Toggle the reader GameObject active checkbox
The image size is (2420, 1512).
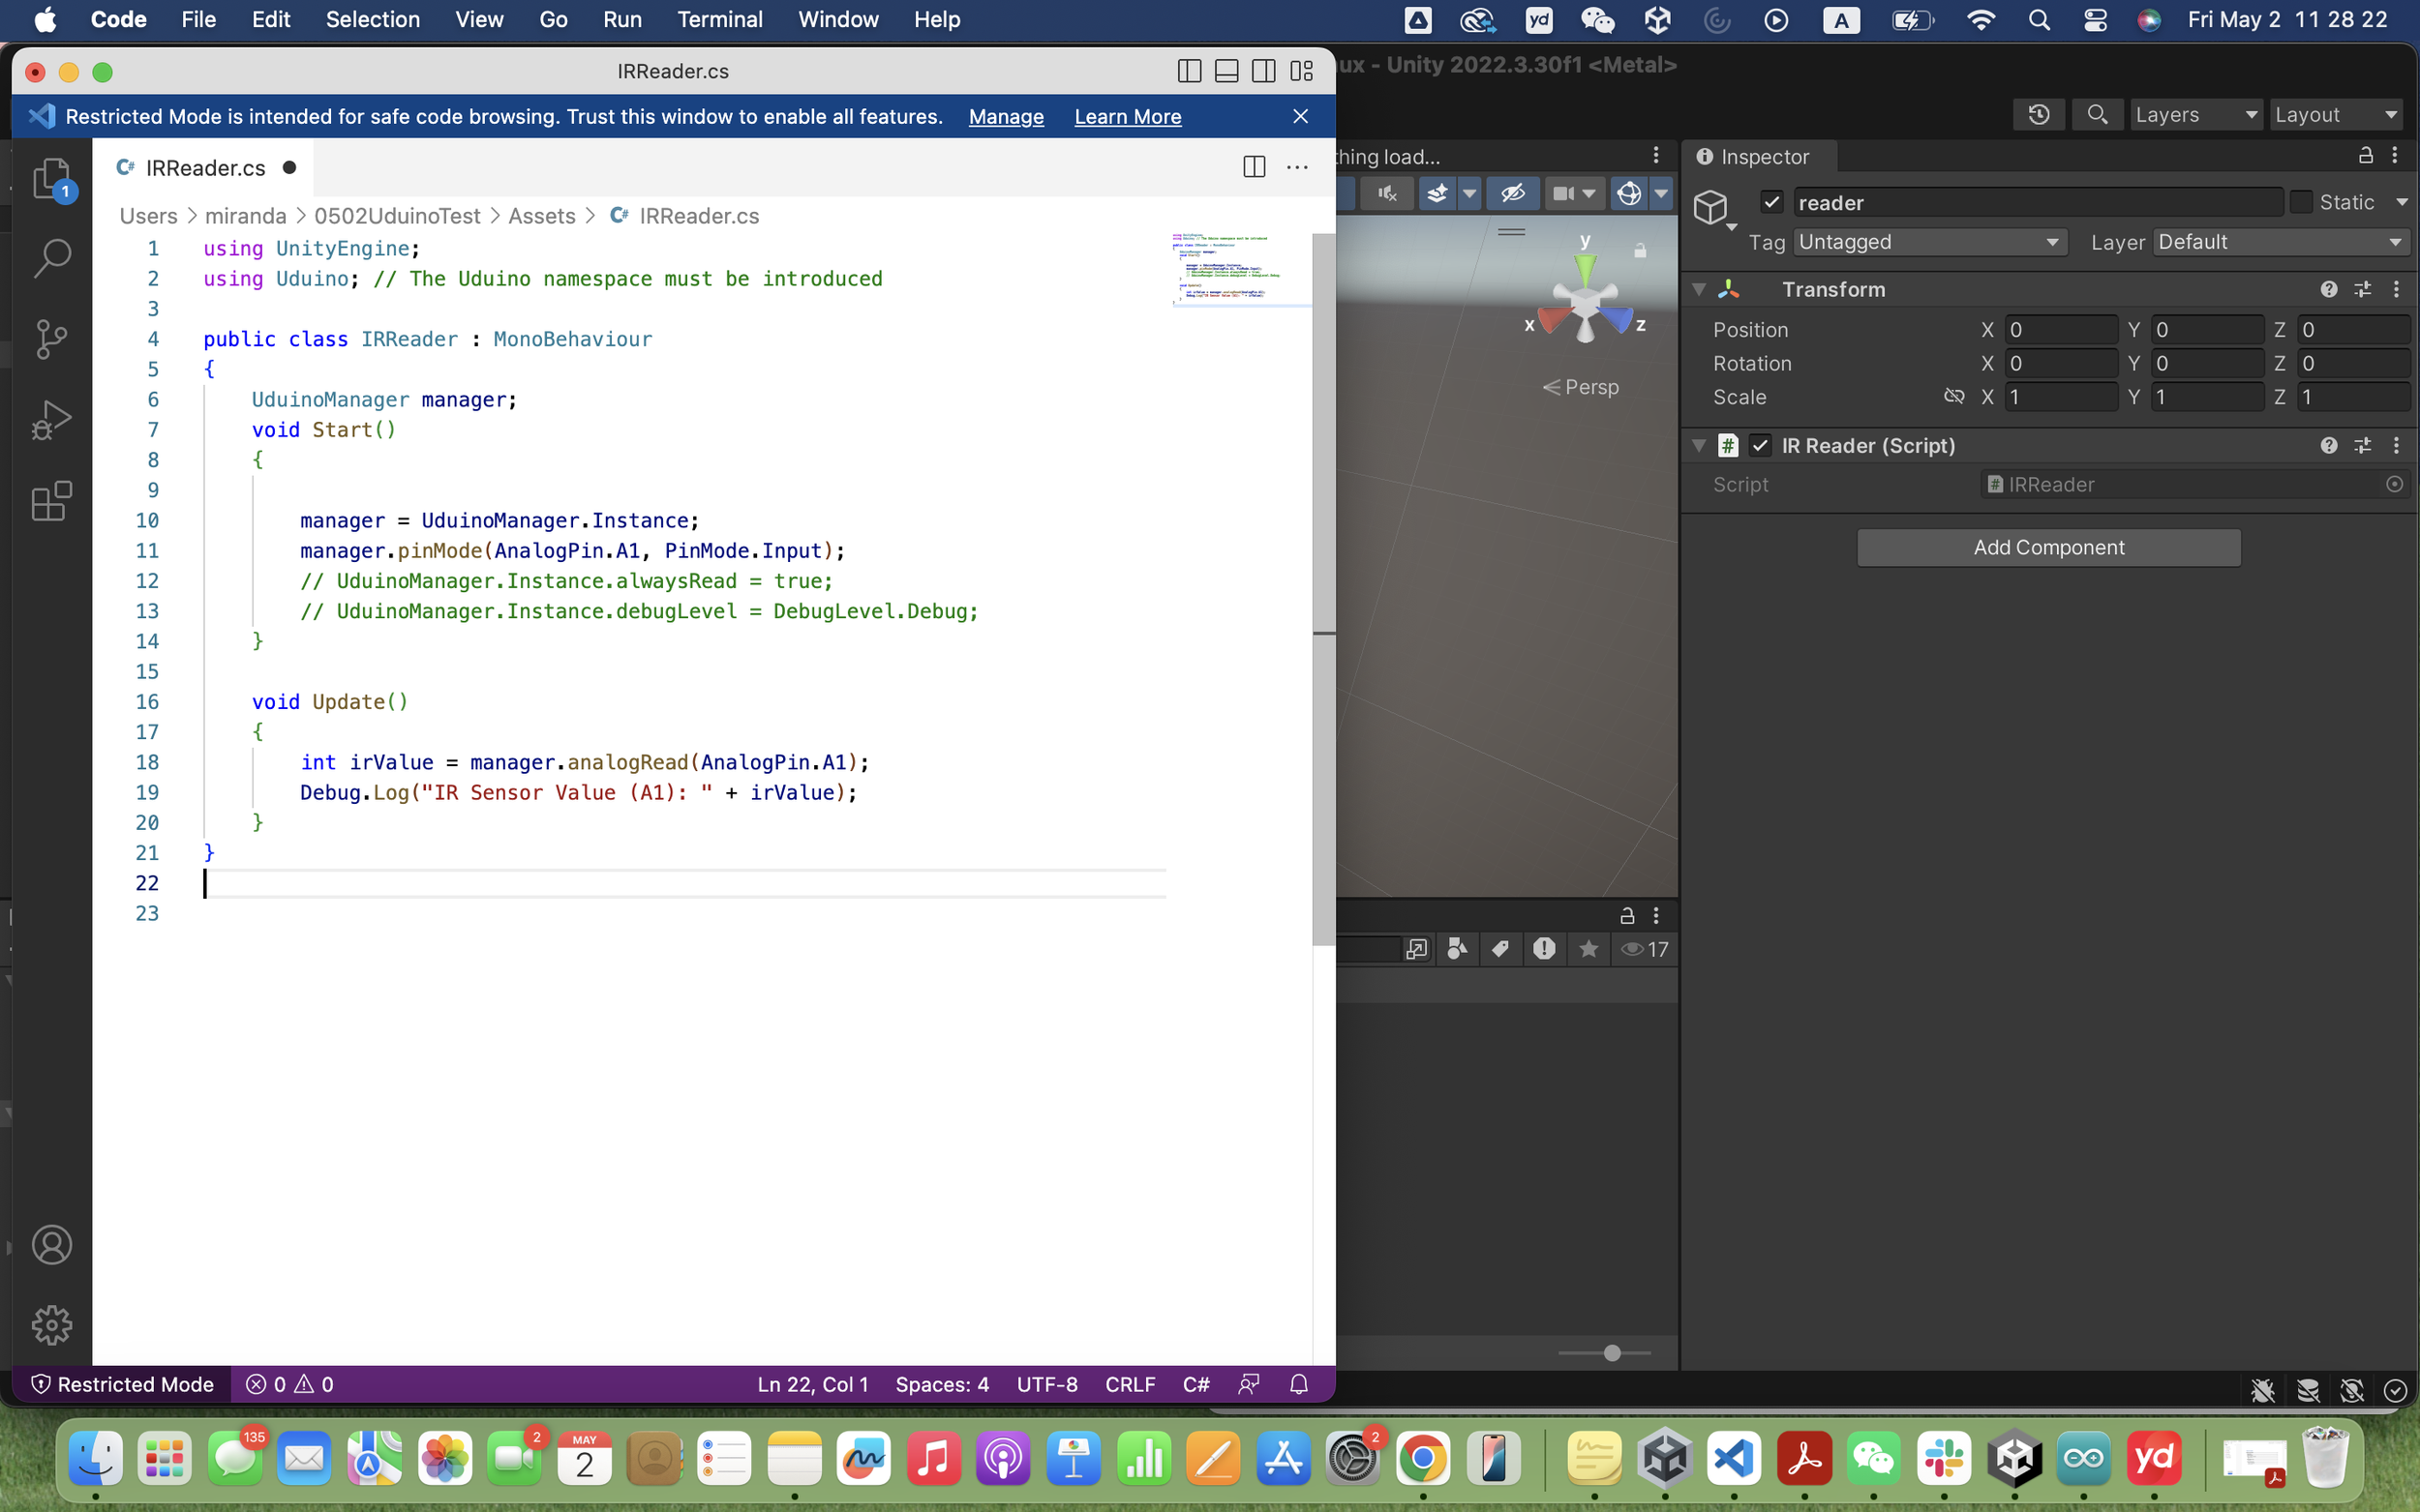click(1771, 203)
